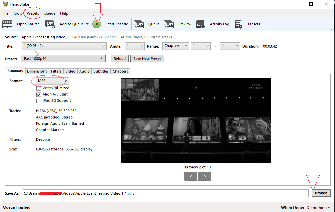Viewport: 335px width, 212px height.
Task: Switch to the Dimensions tab
Action: [x=37, y=71]
